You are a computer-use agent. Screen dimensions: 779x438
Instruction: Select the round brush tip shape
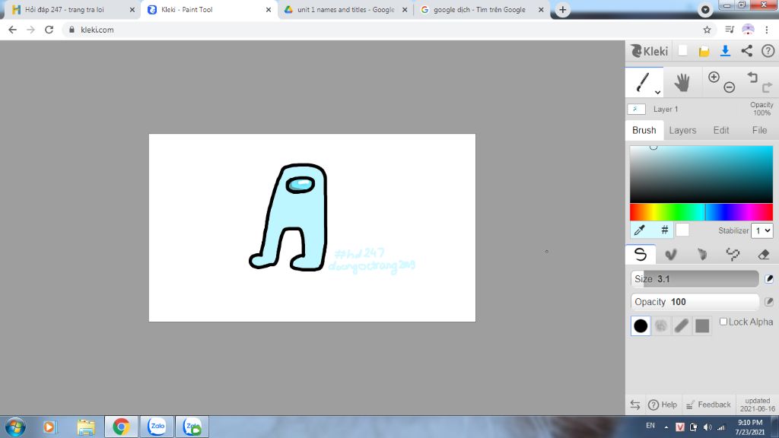[641, 325]
